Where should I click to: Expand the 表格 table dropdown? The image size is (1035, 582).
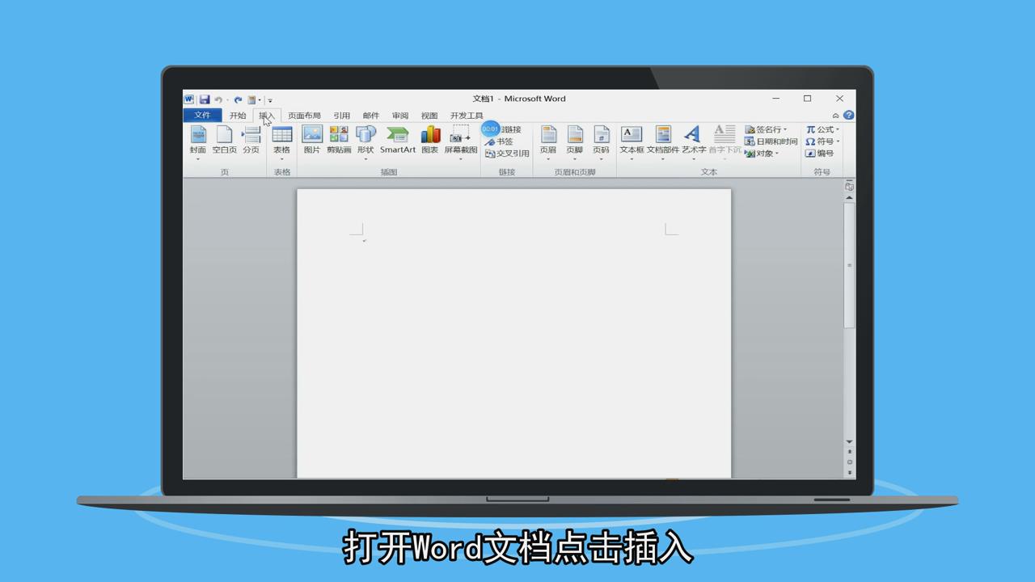281,159
